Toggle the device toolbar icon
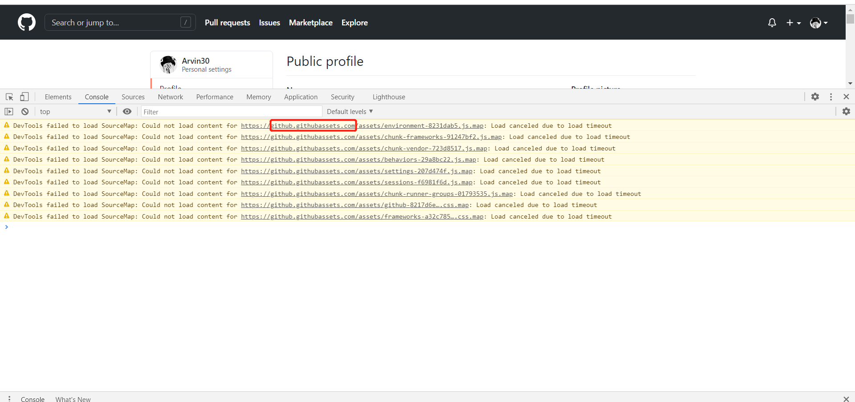The width and height of the screenshot is (855, 402). click(24, 97)
